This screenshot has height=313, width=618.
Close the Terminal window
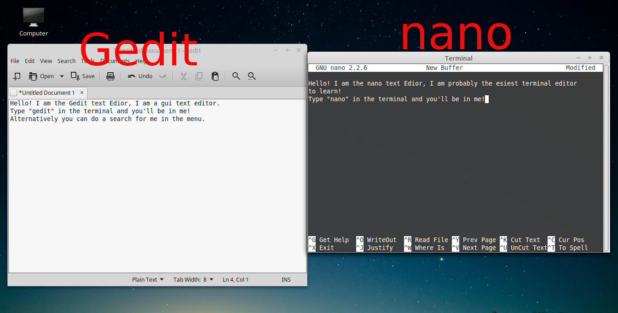(x=601, y=58)
